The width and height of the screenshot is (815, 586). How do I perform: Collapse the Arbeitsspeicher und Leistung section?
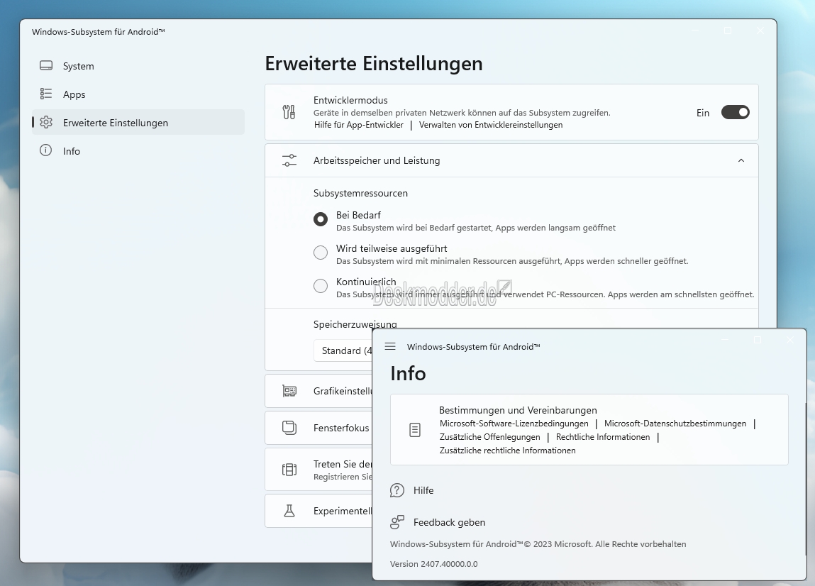(741, 160)
